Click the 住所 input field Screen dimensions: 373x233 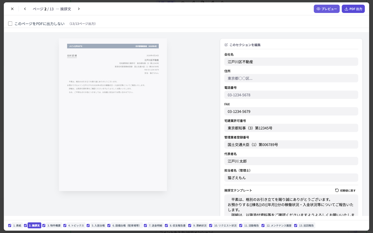coord(291,78)
